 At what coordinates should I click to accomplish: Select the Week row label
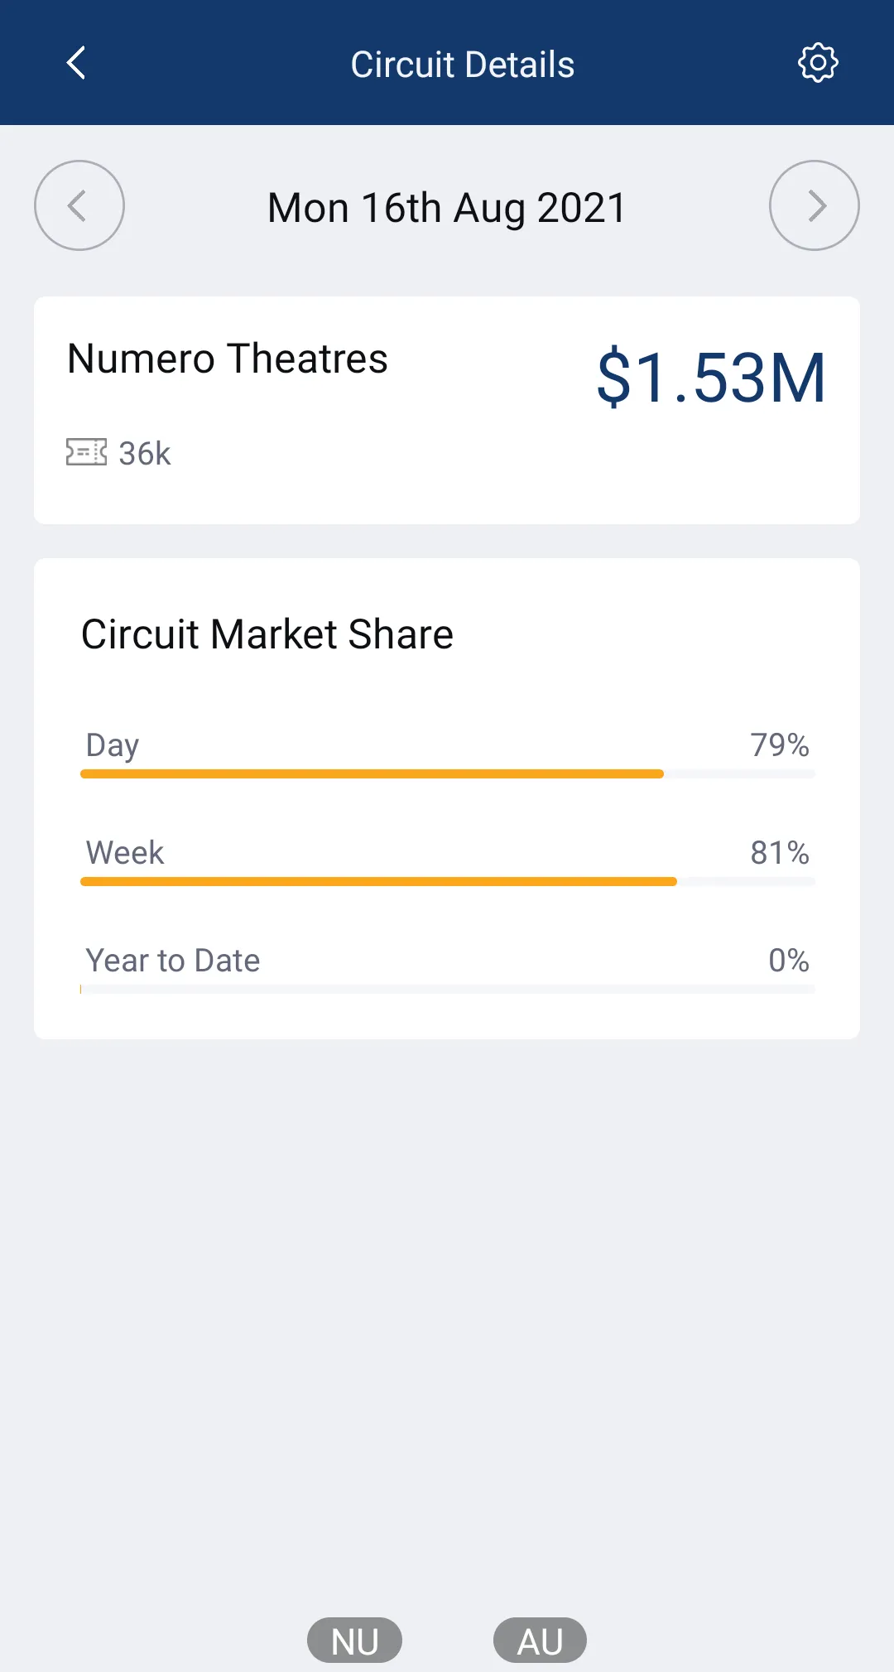[125, 853]
